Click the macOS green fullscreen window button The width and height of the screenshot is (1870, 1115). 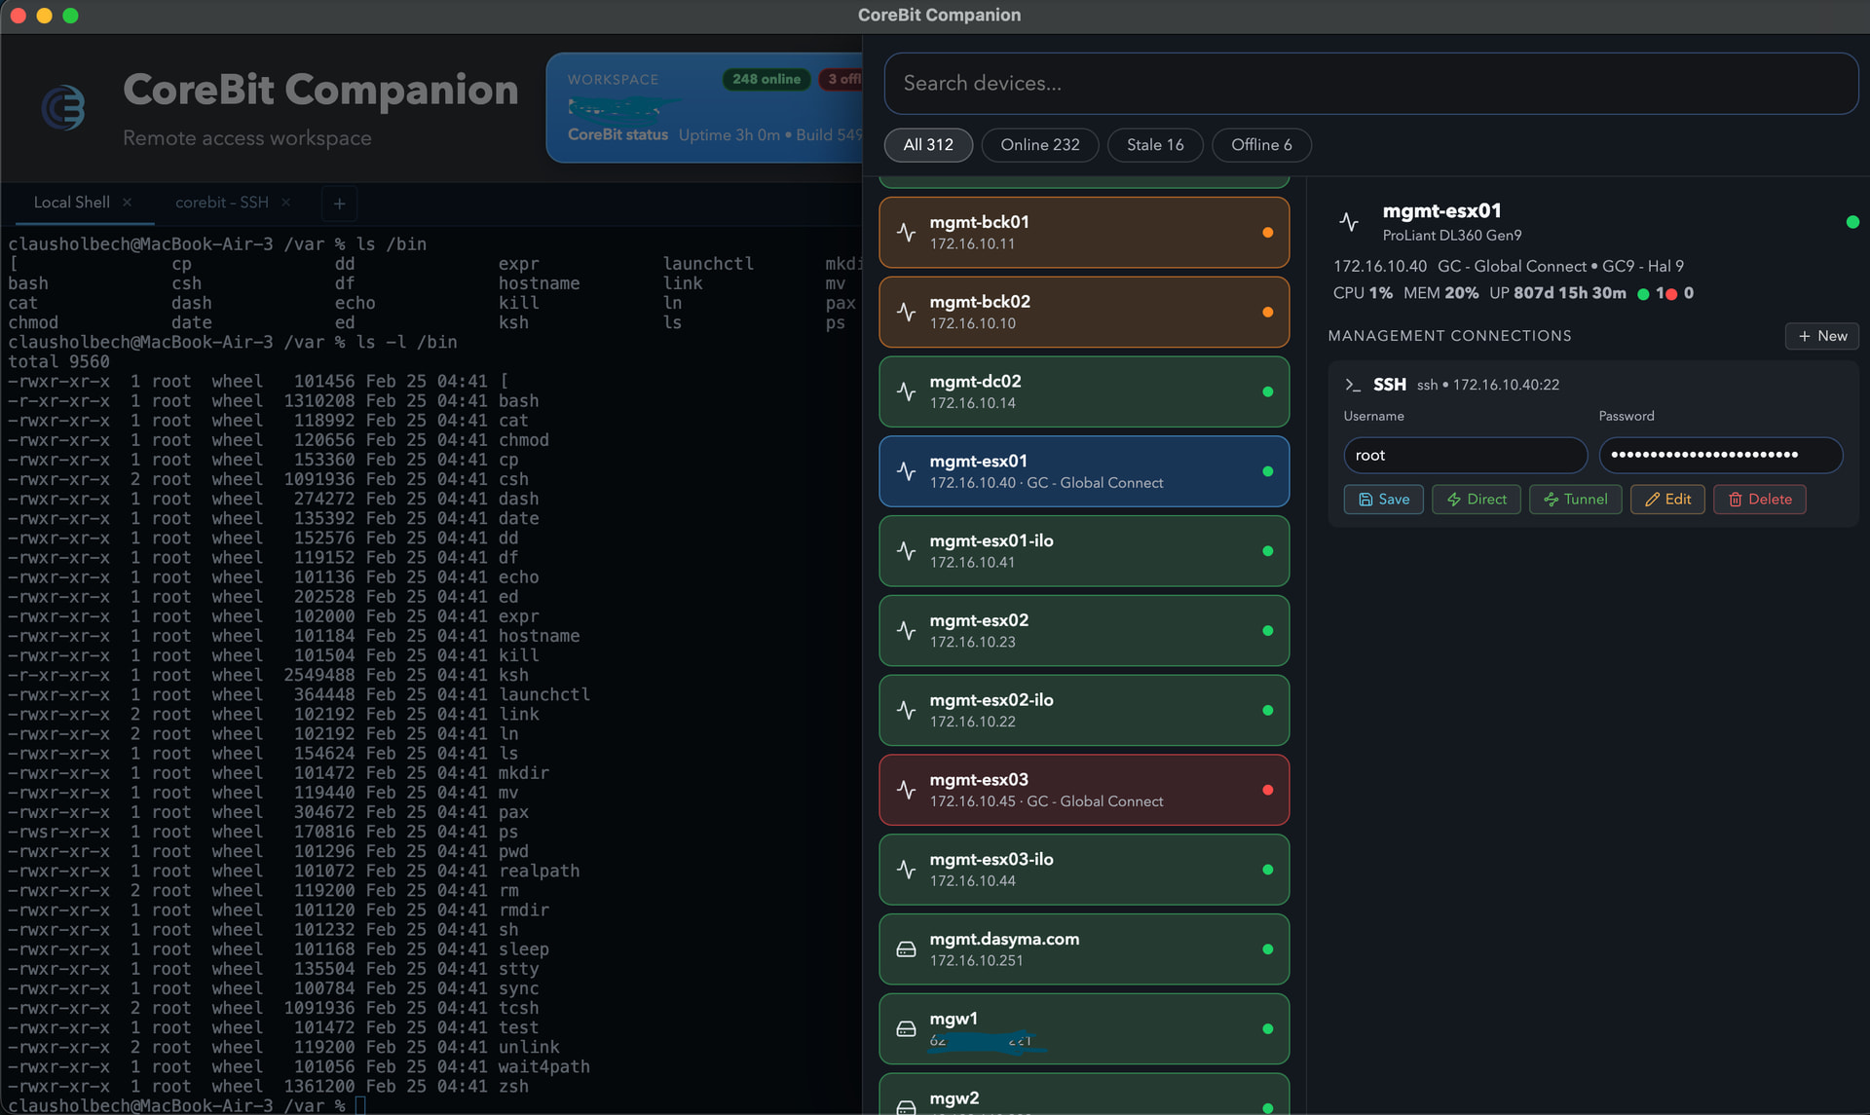(70, 16)
